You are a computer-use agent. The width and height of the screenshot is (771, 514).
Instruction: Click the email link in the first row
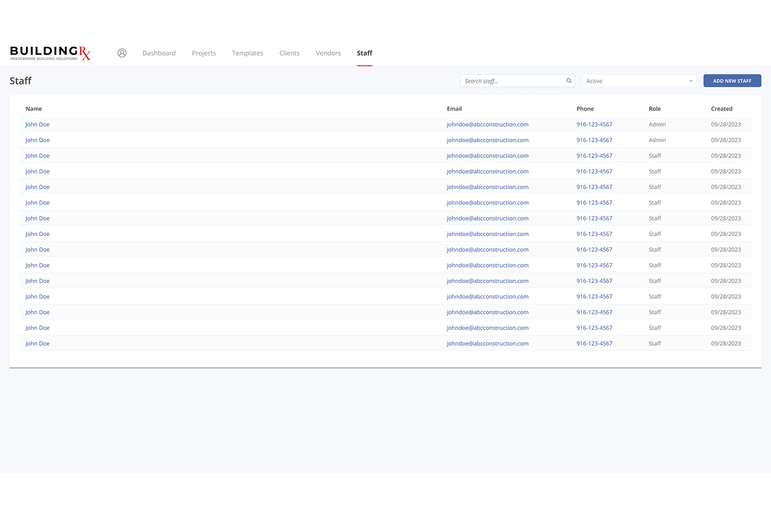[x=487, y=125]
